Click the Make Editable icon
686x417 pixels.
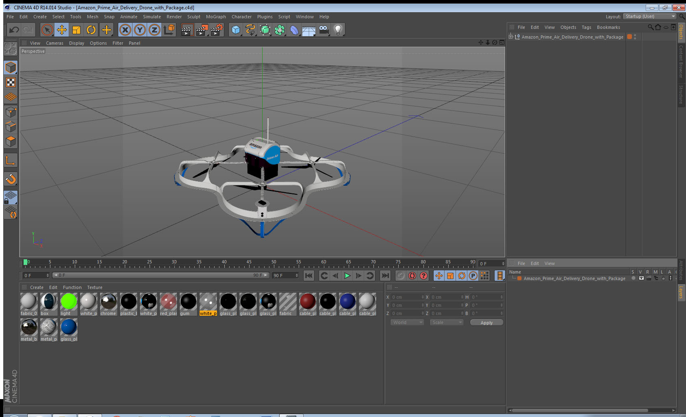(x=11, y=49)
